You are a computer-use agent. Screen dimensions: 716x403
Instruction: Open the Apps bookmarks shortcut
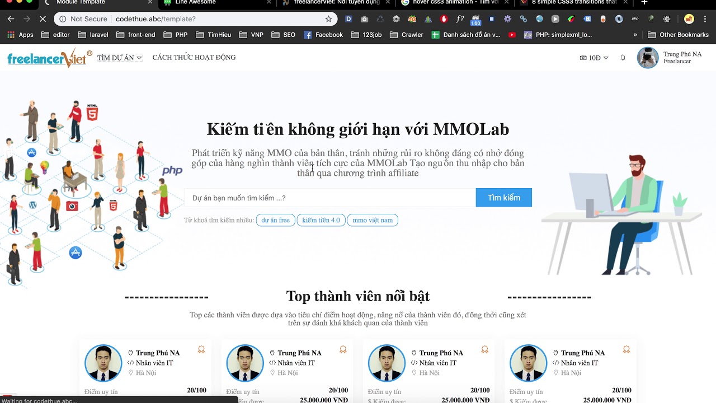20,35
